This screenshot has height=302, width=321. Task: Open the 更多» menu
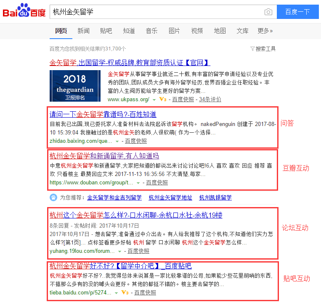265,31
